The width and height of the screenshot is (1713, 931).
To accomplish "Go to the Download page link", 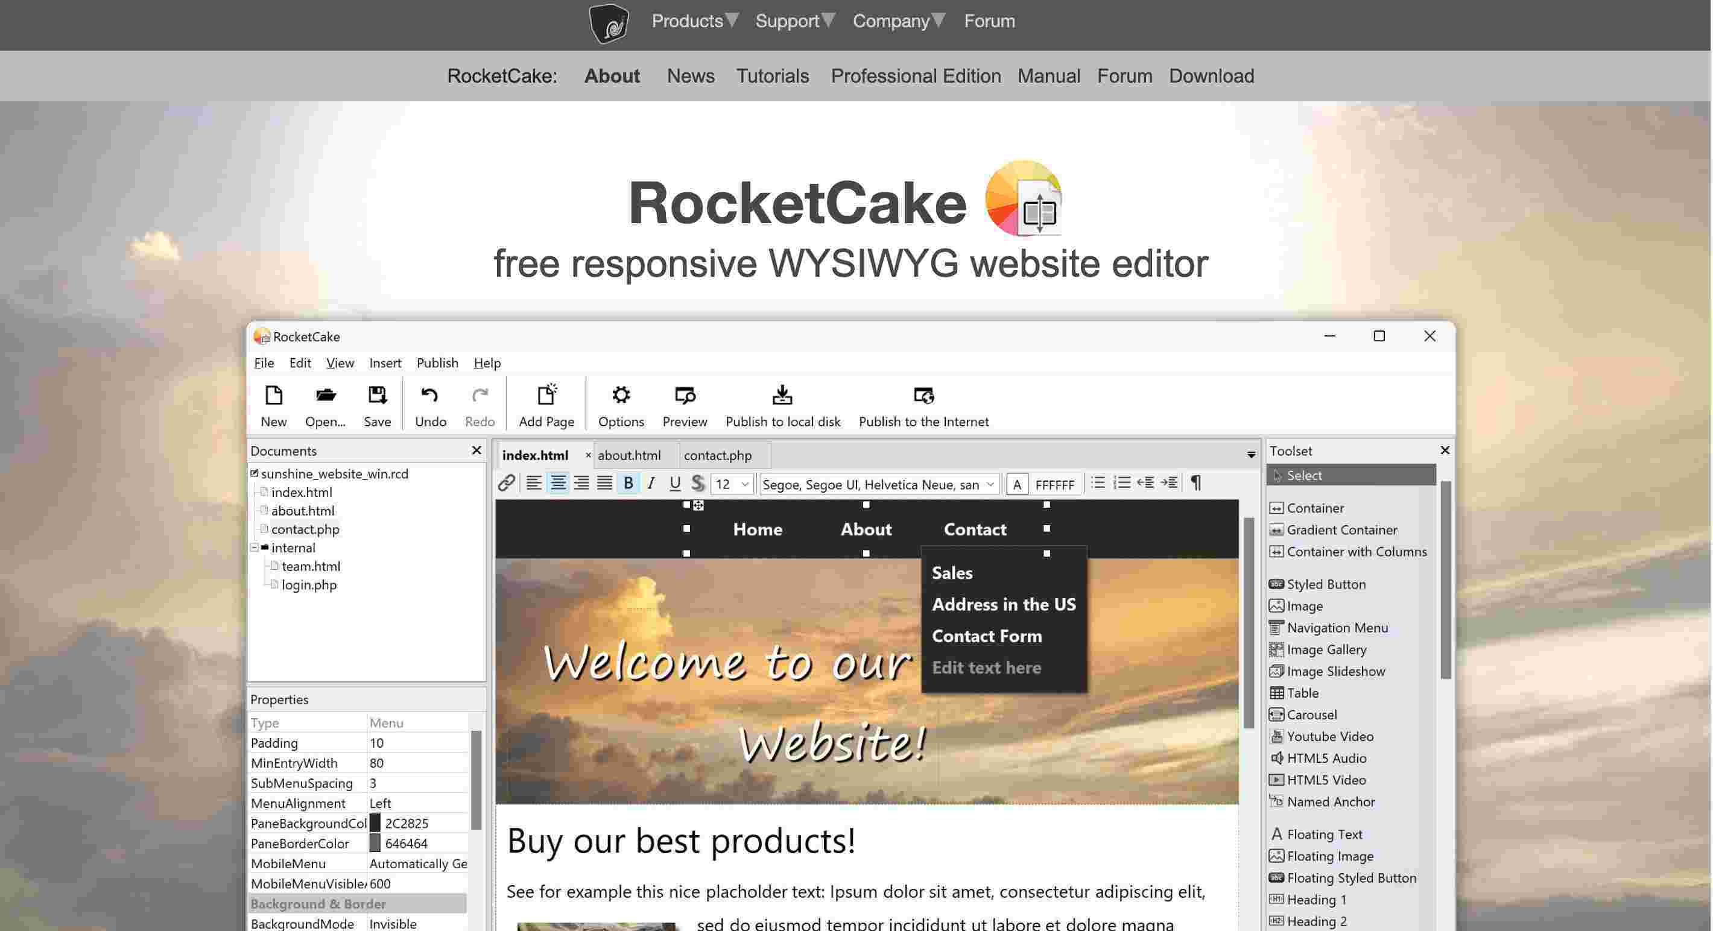I will pos(1211,76).
